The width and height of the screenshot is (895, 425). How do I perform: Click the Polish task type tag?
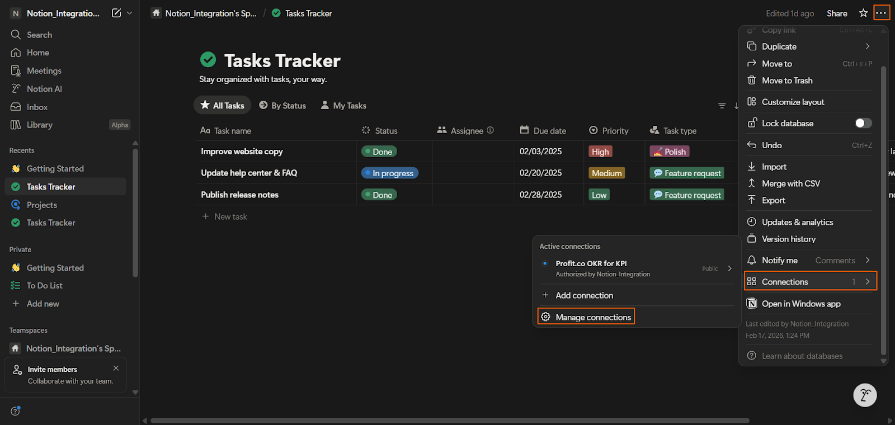669,152
